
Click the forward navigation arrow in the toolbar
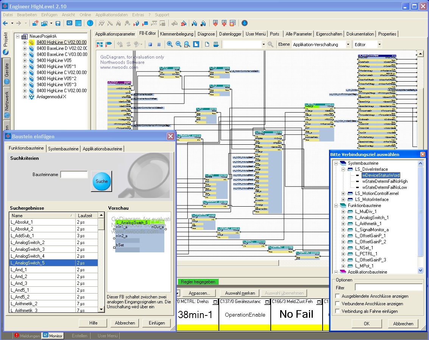tap(19, 23)
